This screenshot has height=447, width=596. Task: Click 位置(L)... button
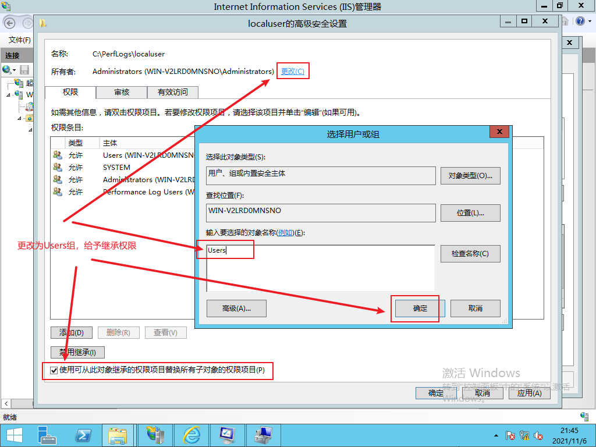pyautogui.click(x=470, y=213)
